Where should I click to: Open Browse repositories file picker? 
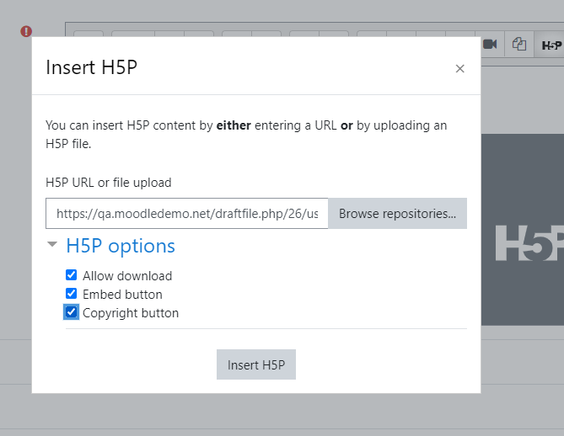[397, 213]
